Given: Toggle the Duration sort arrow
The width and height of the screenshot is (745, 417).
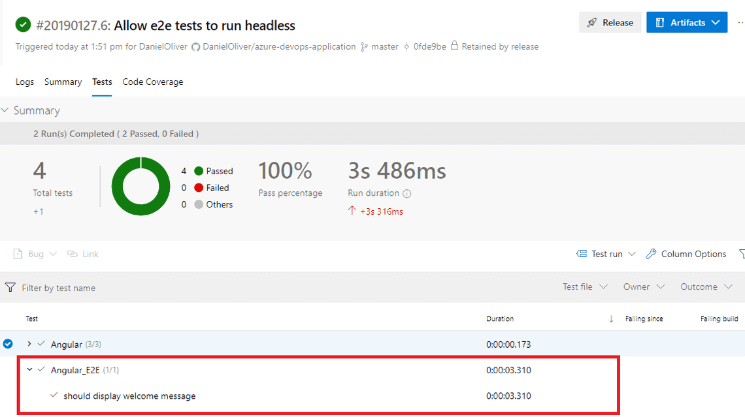Looking at the screenshot, I should pyautogui.click(x=610, y=318).
